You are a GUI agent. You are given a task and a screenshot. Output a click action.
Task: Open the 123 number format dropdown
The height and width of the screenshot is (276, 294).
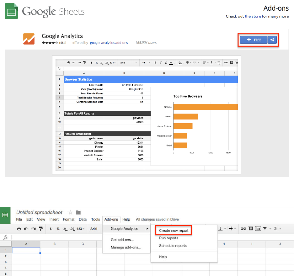[80, 229]
